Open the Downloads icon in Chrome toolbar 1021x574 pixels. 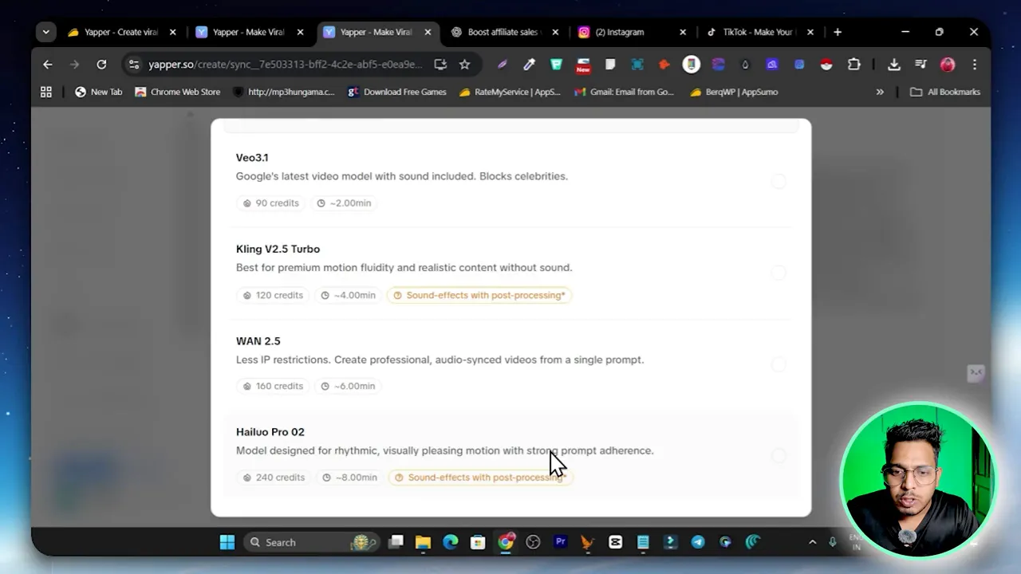click(x=894, y=64)
